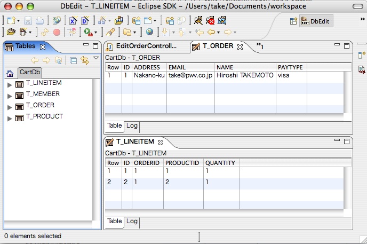
Task: Expand the T_PRODUCT tree node
Action: tap(10, 118)
